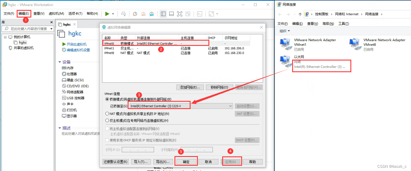Open the stretch display dropdown arrow
The image size is (411, 171).
pyautogui.click(x=217, y=14)
